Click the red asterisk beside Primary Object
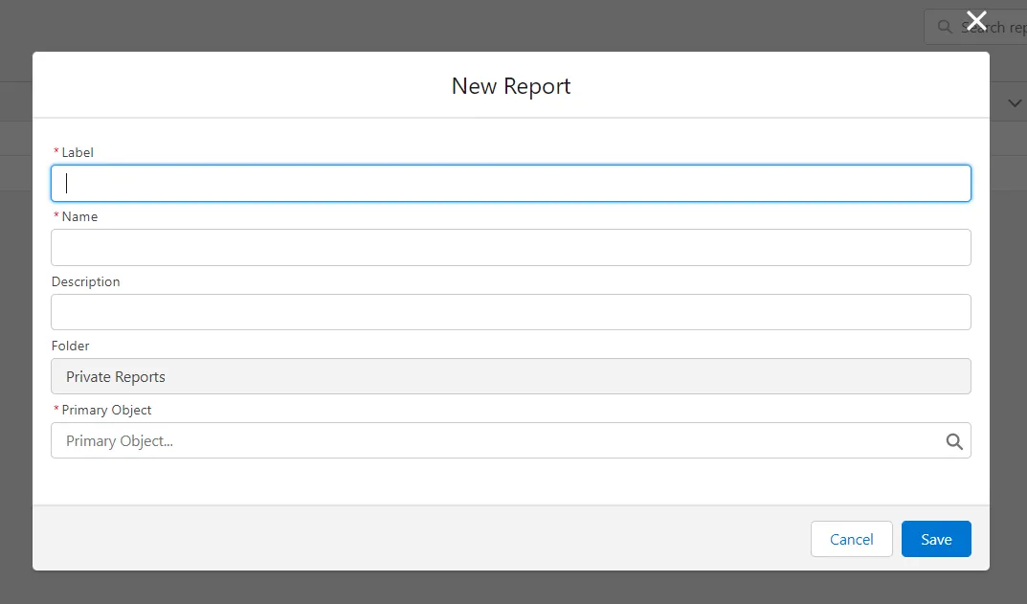Image resolution: width=1027 pixels, height=604 pixels. (56, 410)
